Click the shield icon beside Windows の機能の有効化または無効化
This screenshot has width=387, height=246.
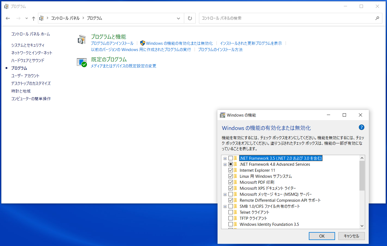click(142, 43)
